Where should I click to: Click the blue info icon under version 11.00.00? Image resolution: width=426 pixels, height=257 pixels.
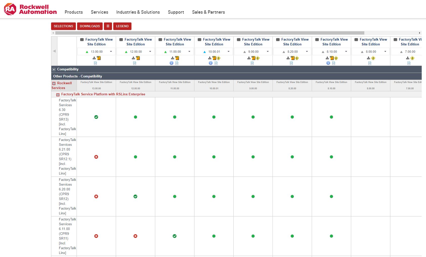pyautogui.click(x=171, y=63)
